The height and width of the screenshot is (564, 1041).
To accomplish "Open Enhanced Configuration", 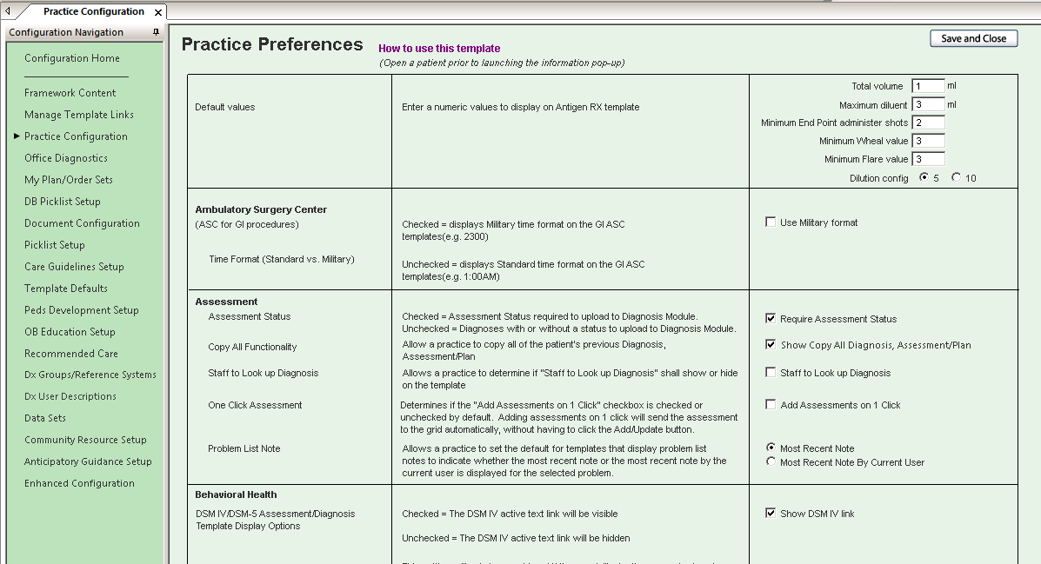I will pos(80,484).
